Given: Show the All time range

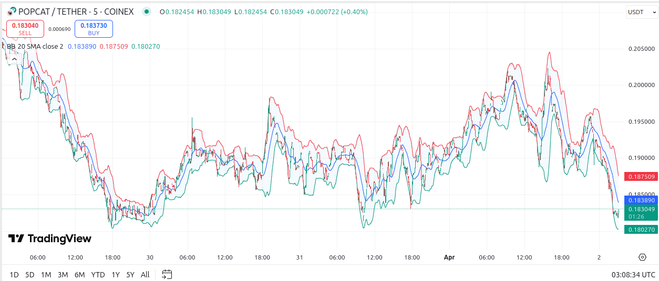Looking at the screenshot, I should pyautogui.click(x=145, y=274).
